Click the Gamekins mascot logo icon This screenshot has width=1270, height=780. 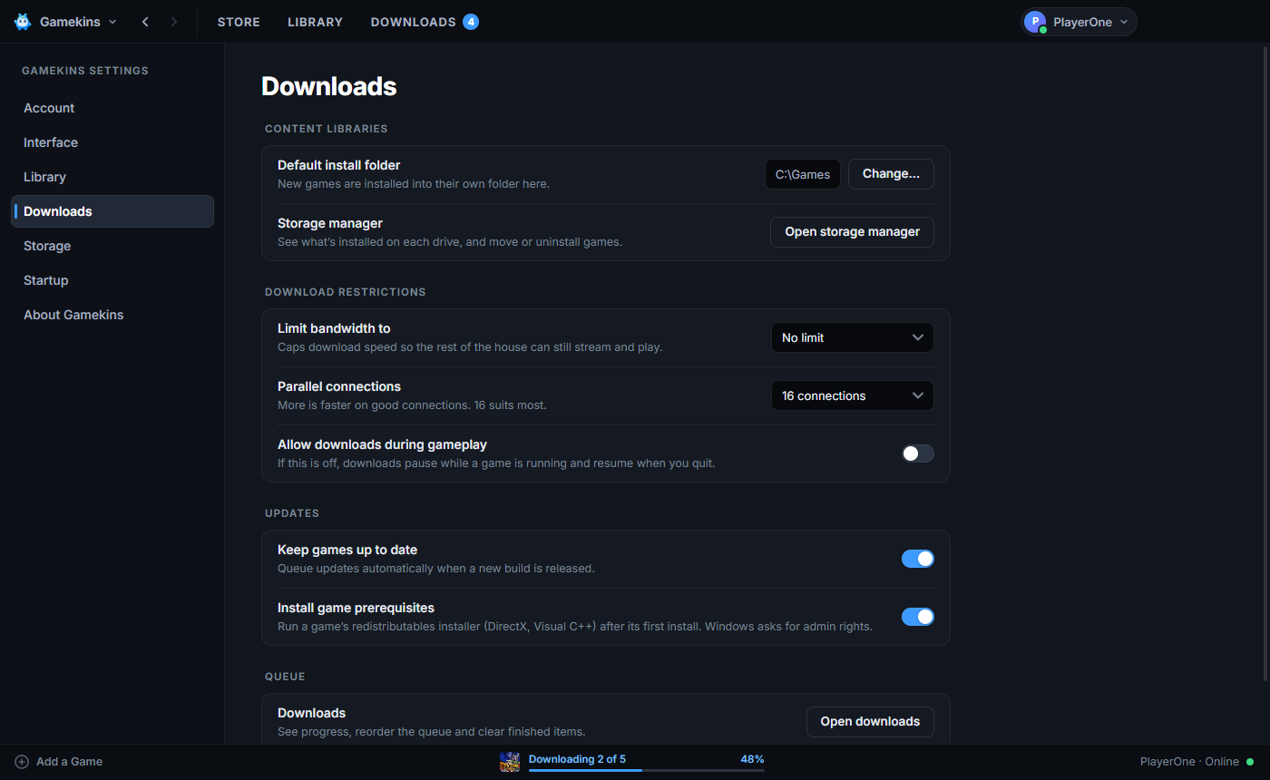pos(23,22)
